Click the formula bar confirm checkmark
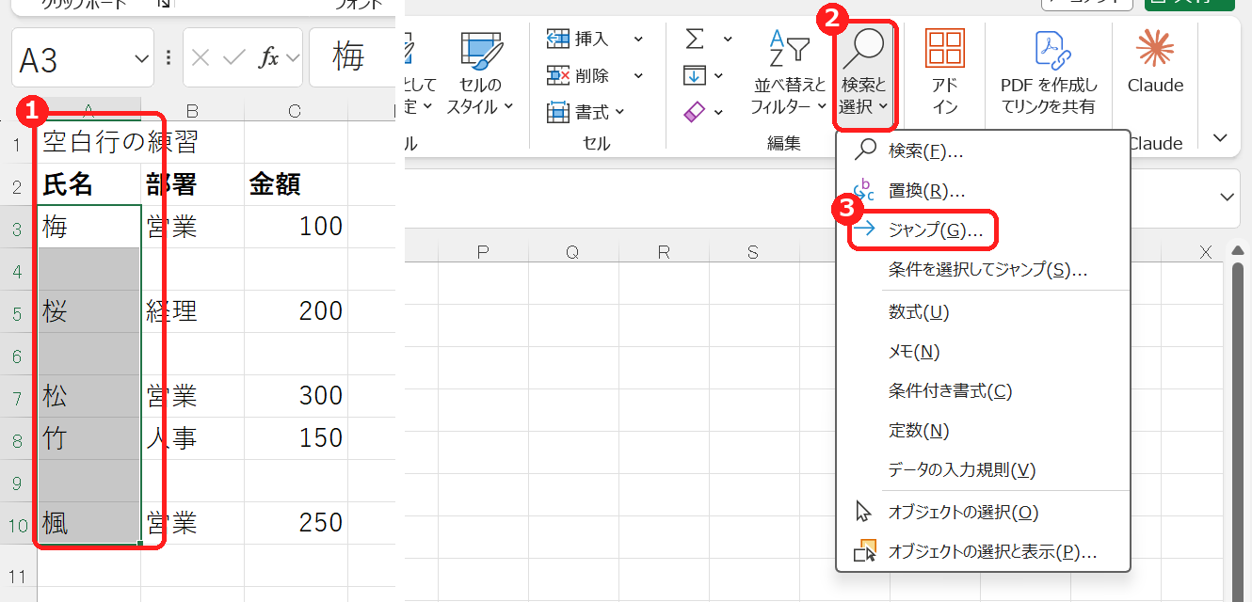Viewport: 1252px width, 602px height. click(x=233, y=57)
